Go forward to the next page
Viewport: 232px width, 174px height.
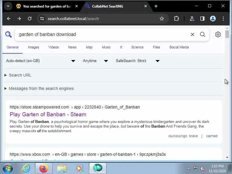pos(19,19)
